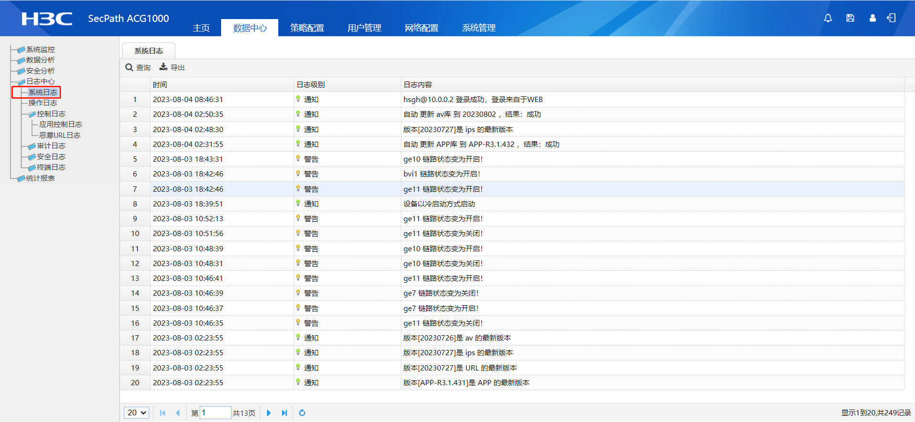Click the 查询 search button
915x422 pixels.
click(138, 68)
